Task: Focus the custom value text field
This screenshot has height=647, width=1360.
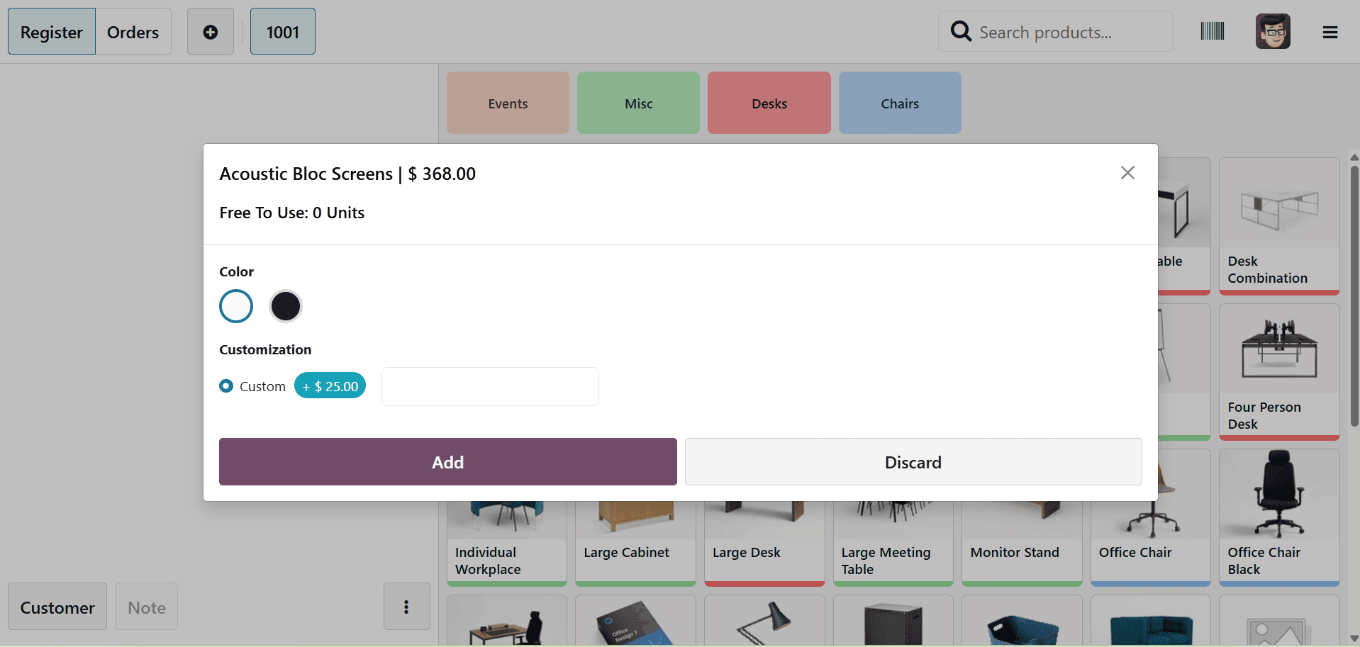Action: coord(490,386)
